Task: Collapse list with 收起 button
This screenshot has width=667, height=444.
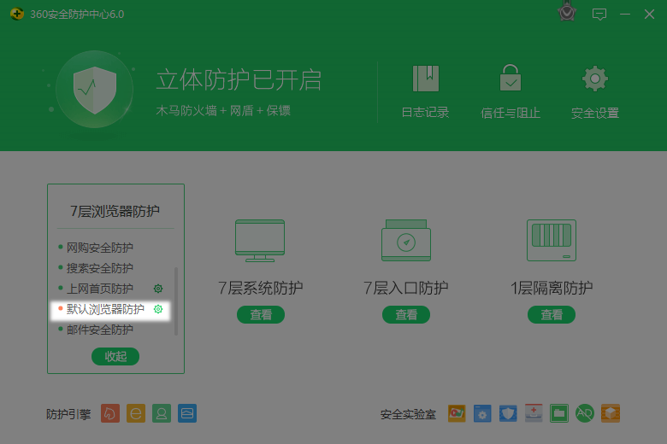Action: pos(115,356)
